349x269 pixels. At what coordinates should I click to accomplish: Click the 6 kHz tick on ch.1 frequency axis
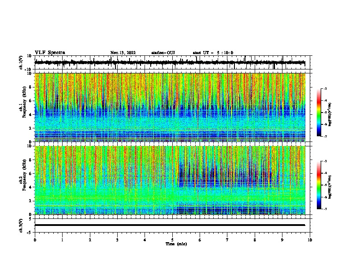(30, 101)
